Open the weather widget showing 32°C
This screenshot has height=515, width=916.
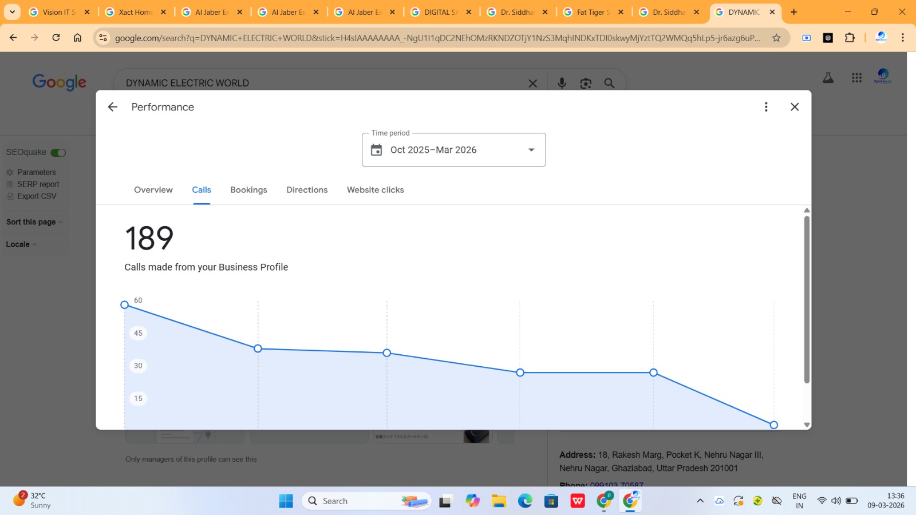32,501
